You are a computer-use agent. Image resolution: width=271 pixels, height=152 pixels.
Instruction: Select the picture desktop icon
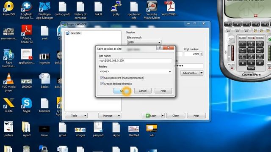point(8,129)
